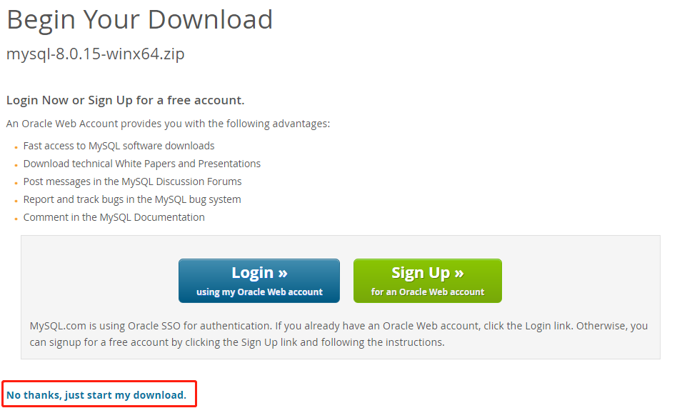677x408 pixels.
Task: Select 'Comment in the MySQL Documentation' item
Action: [114, 217]
